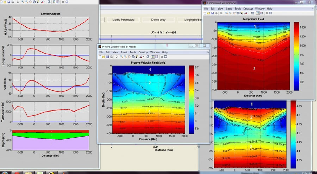
Task: Click Save icon in Temprature Field window
Action: point(212,13)
